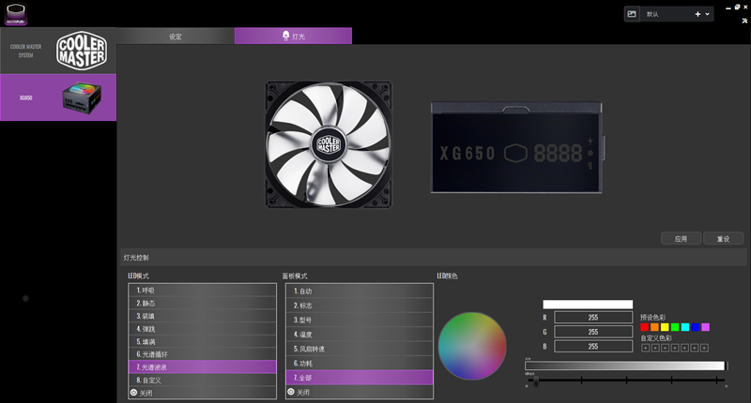751x403 pixels.
Task: Pick a color on the color wheel
Action: click(x=472, y=346)
